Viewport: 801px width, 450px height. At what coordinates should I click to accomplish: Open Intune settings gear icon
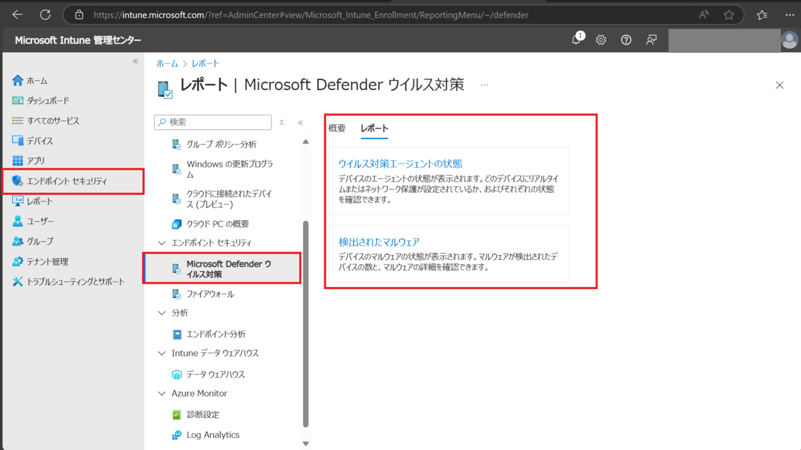pyautogui.click(x=601, y=40)
